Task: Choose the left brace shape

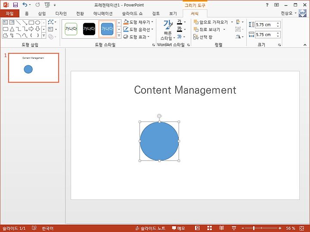Action: pyautogui.click(x=31, y=36)
